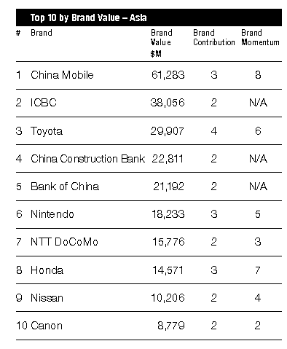Click the 8,779 Canon brand value
This screenshot has height=349, width=287.
point(171,326)
